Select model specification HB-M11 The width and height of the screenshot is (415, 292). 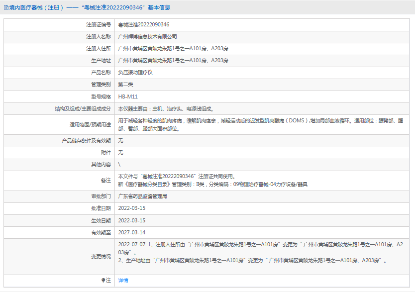[128, 97]
